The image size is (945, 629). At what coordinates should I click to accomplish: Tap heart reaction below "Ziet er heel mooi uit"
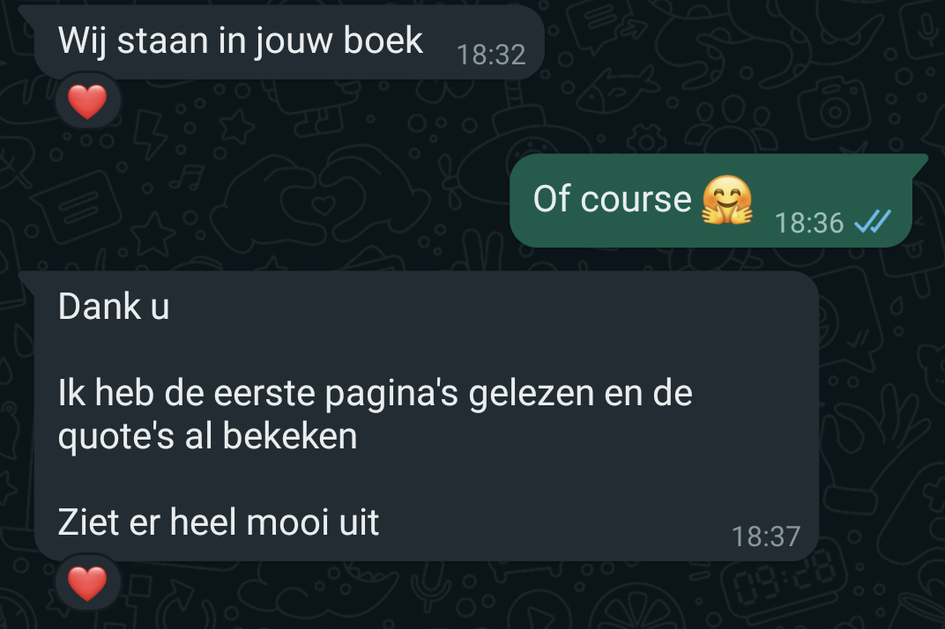87,582
